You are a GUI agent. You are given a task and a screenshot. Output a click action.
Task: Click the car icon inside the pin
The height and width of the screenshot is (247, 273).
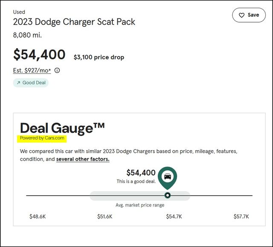168,177
